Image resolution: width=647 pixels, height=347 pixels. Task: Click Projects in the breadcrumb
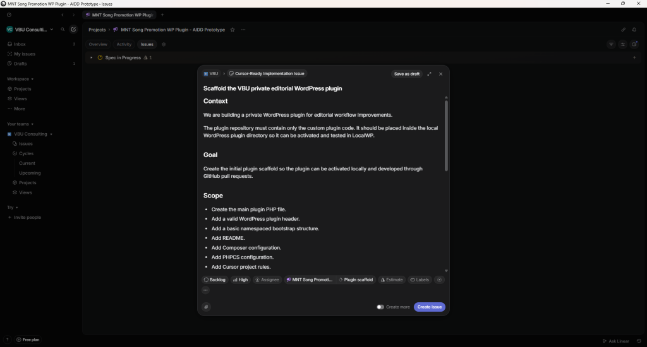[97, 30]
